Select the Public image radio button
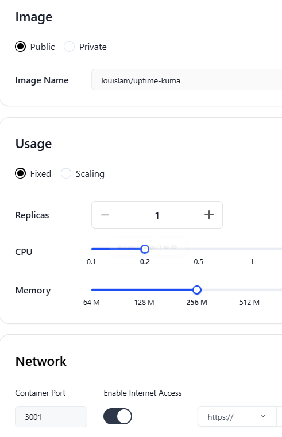This screenshot has height=437, width=282. pos(20,47)
